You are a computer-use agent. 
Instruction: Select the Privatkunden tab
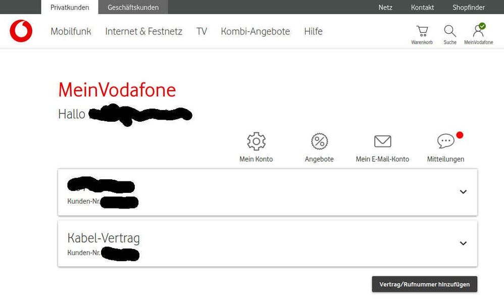pyautogui.click(x=70, y=7)
